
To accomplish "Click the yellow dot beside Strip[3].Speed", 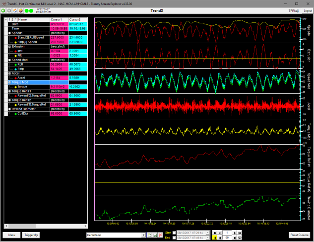I will point(15,42).
